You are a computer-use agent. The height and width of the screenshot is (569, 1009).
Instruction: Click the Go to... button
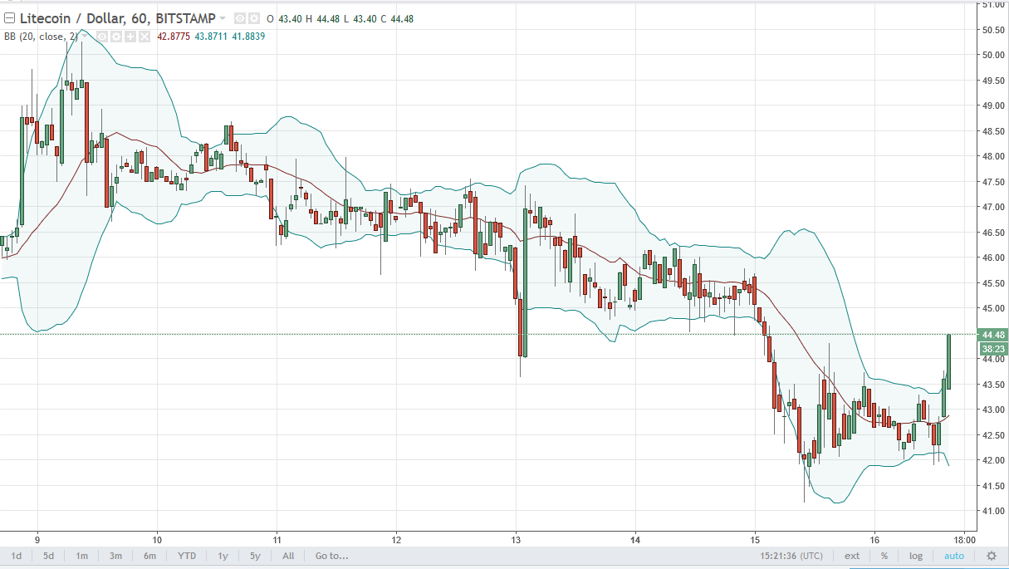[x=331, y=556]
